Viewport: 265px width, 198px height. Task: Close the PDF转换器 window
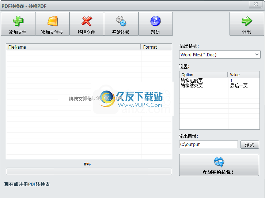[255, 4]
